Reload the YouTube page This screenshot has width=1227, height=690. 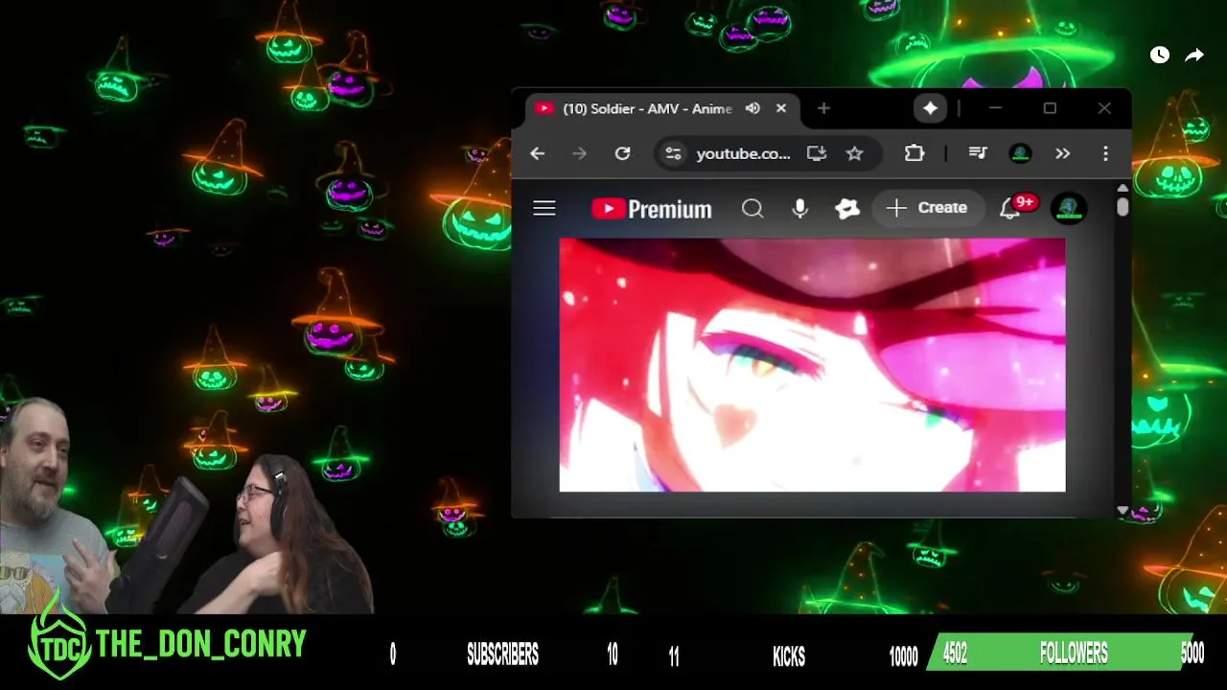[622, 153]
